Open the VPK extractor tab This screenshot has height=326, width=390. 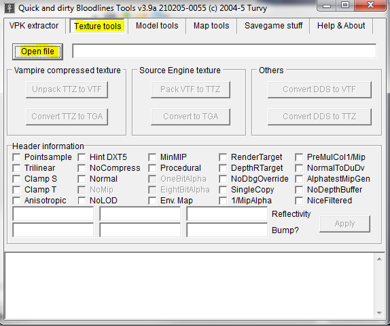(34, 26)
